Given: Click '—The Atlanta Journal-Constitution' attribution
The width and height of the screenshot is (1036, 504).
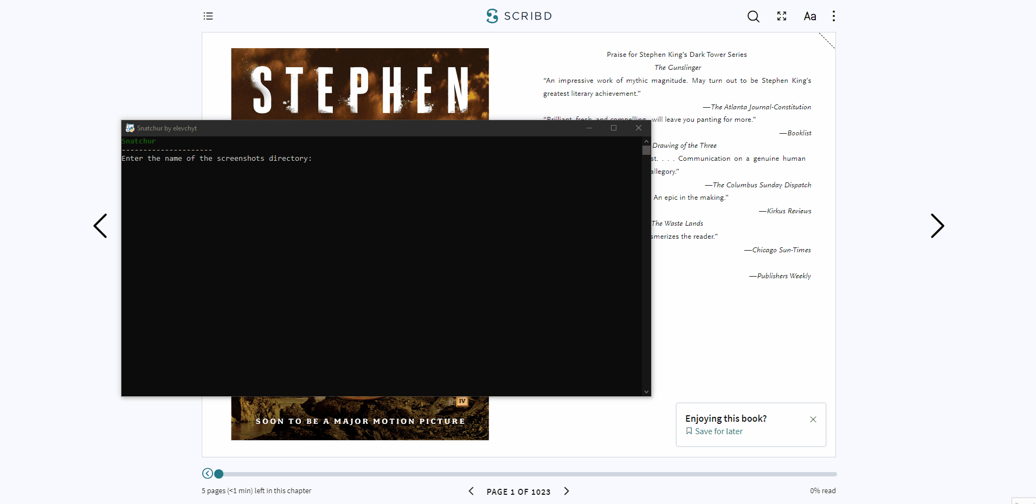Looking at the screenshot, I should pyautogui.click(x=757, y=107).
